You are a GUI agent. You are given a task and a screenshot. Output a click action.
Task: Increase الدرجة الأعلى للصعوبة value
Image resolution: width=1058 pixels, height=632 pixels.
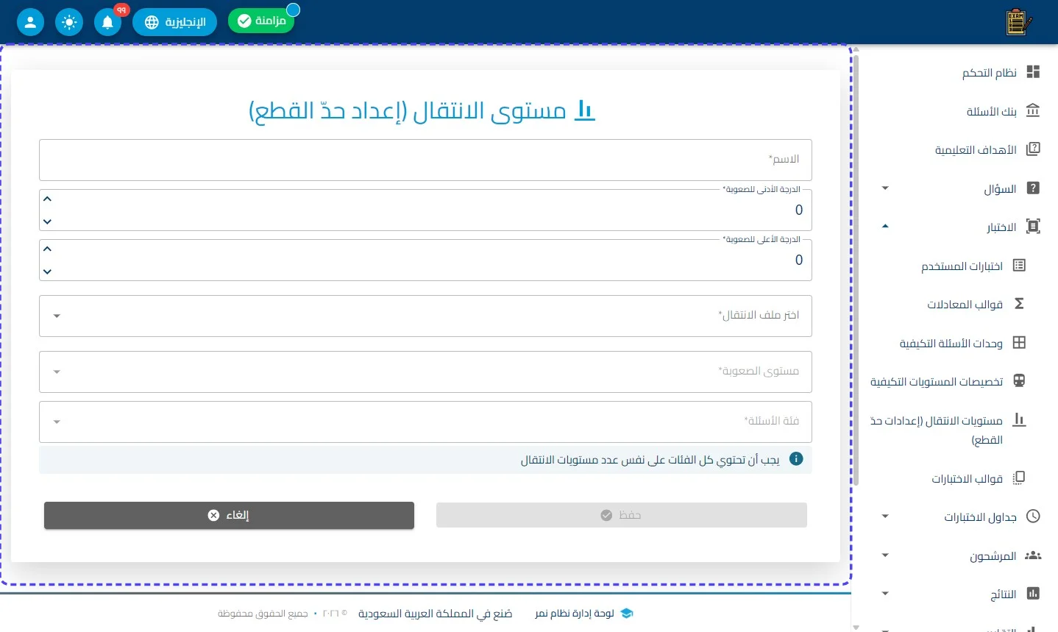pyautogui.click(x=47, y=249)
